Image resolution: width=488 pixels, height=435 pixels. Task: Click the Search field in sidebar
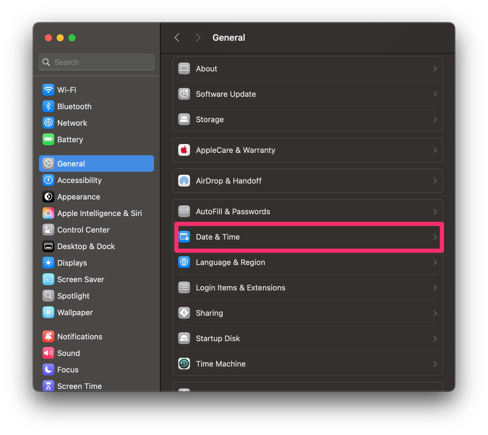coord(96,62)
